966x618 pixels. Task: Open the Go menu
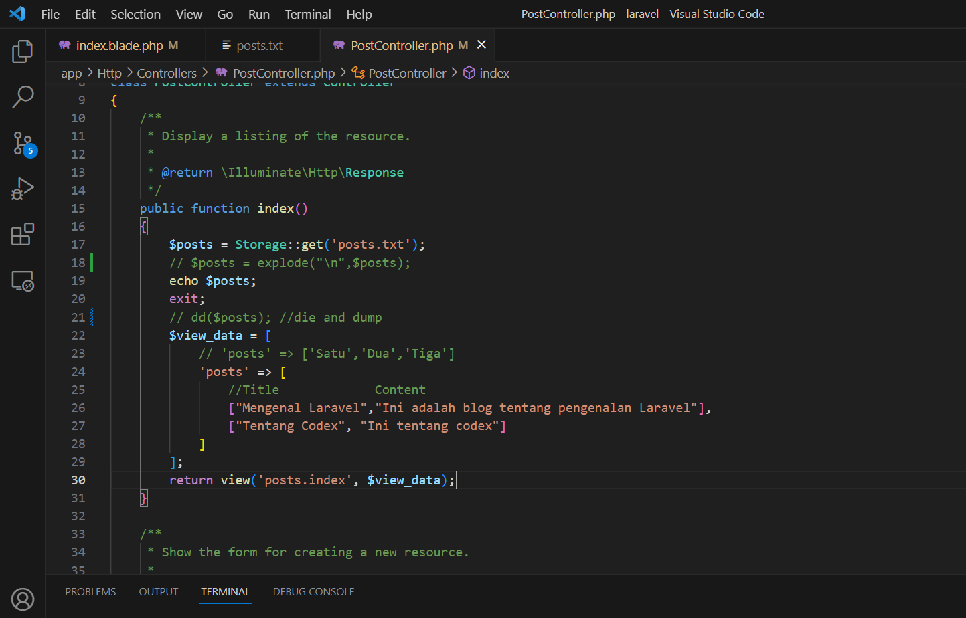pyautogui.click(x=225, y=14)
